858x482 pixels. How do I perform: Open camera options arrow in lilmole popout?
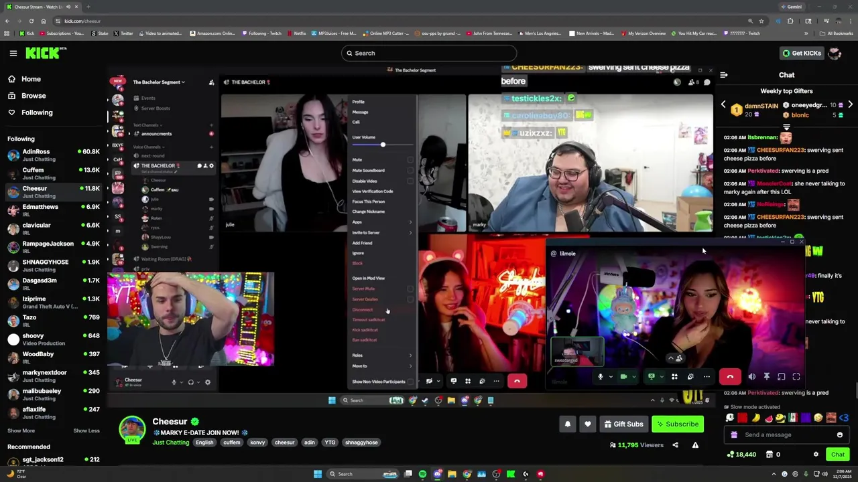point(633,377)
